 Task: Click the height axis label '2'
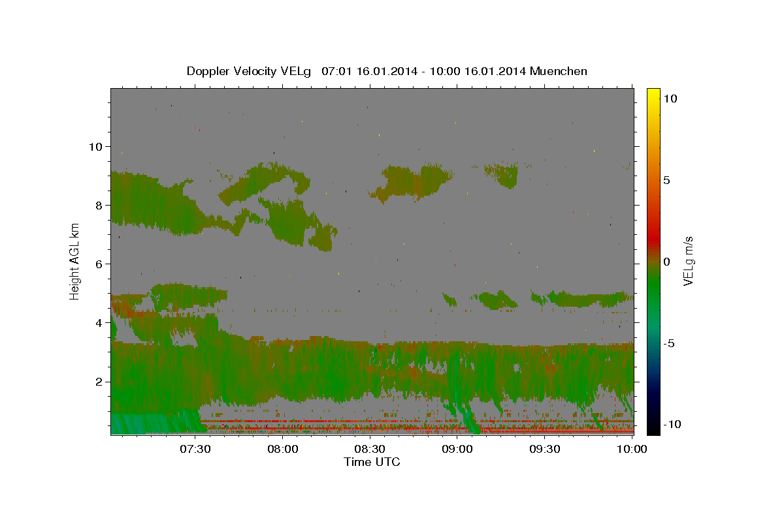(x=98, y=381)
